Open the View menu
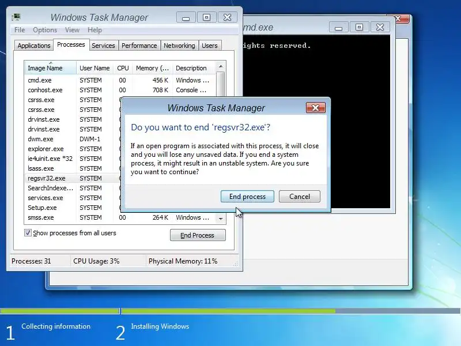 72,30
